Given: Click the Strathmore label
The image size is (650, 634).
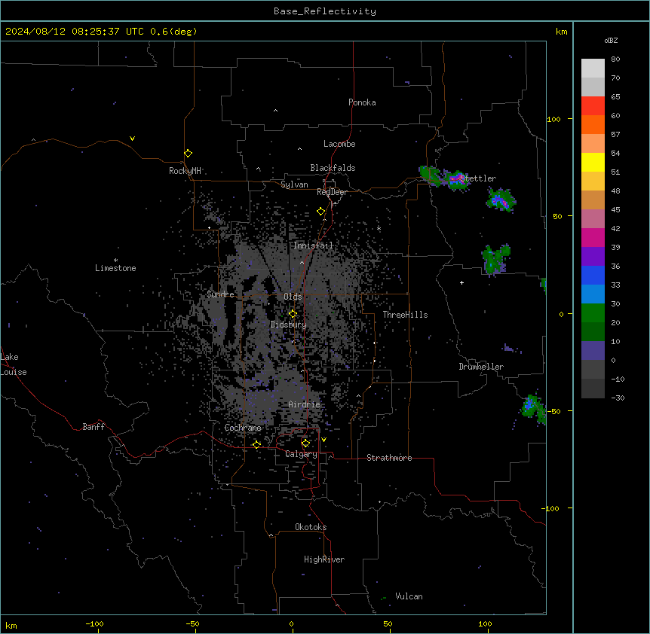Looking at the screenshot, I should pos(389,458).
